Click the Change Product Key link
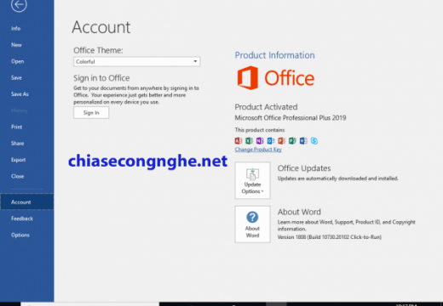Screen dimensions: 443x306 point(258,150)
